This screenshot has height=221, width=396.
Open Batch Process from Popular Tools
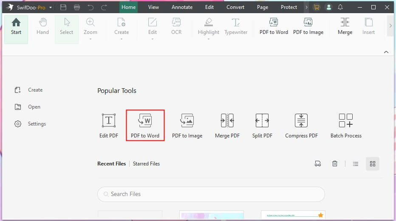pyautogui.click(x=346, y=126)
